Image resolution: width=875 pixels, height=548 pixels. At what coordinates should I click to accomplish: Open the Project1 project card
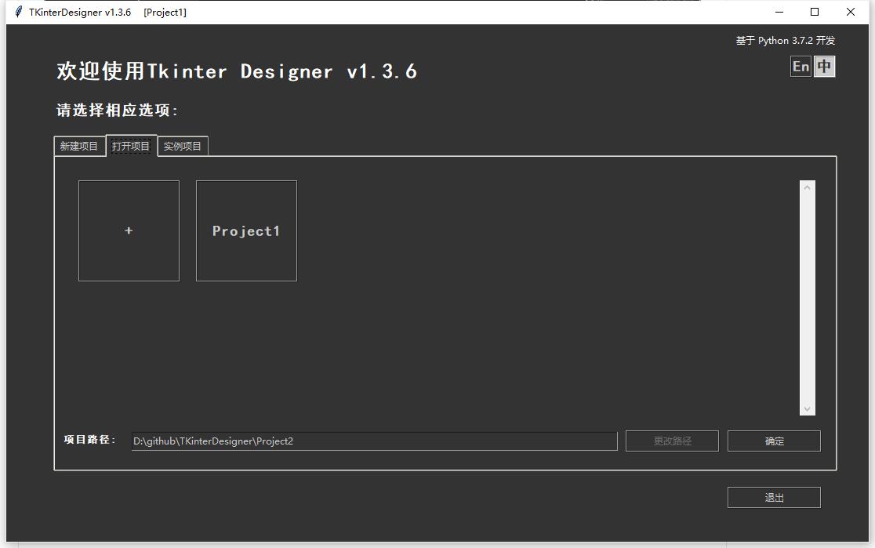click(246, 230)
